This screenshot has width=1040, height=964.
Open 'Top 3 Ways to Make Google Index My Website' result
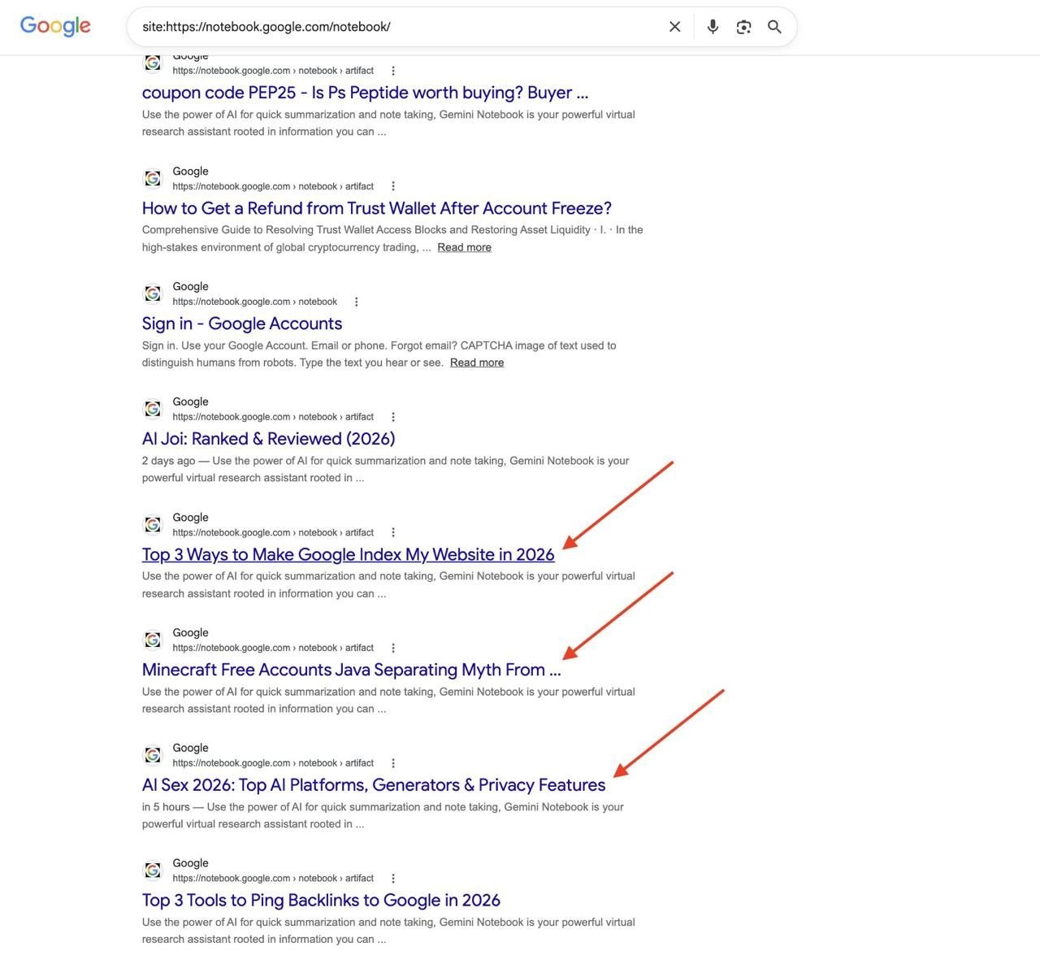349,554
